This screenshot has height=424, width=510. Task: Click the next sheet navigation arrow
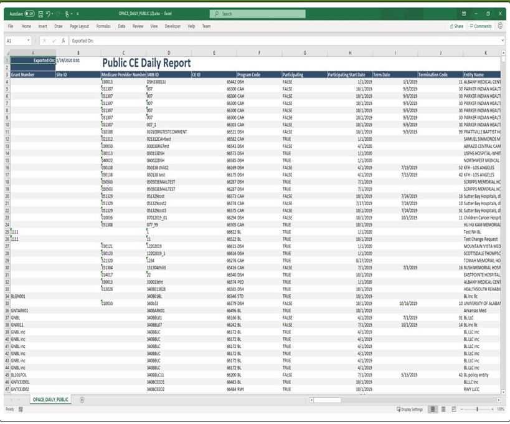coord(19,400)
